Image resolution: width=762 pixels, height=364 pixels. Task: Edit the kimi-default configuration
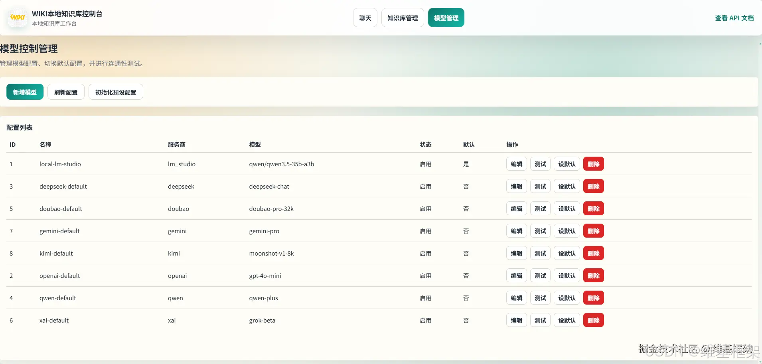(517, 253)
